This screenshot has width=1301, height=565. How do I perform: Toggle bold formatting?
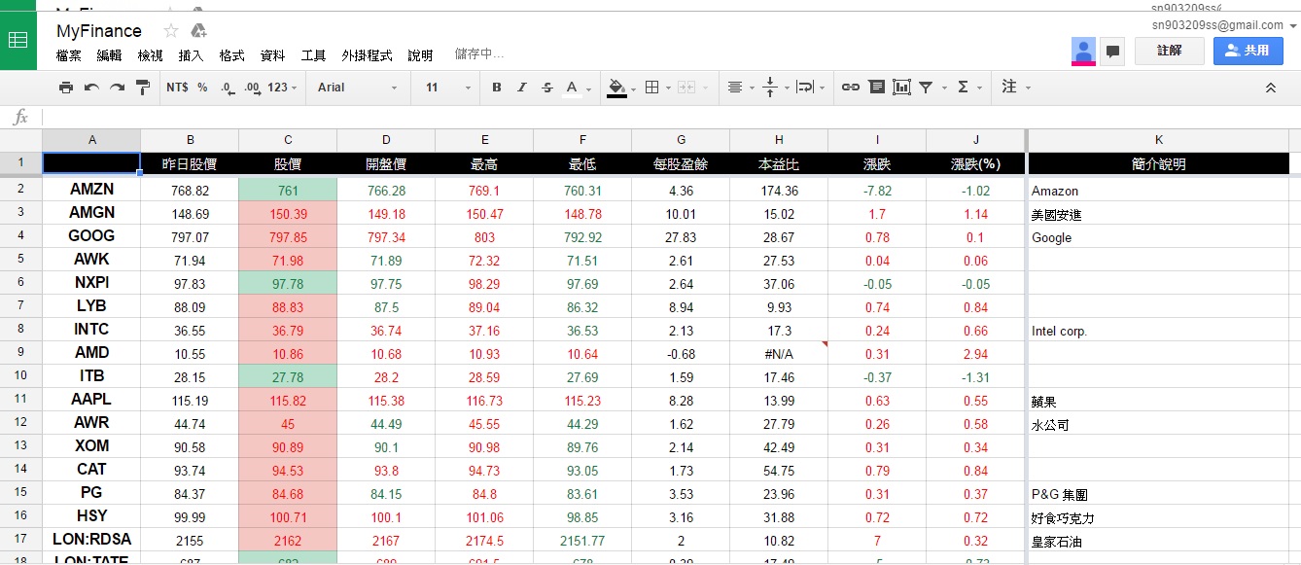(497, 88)
